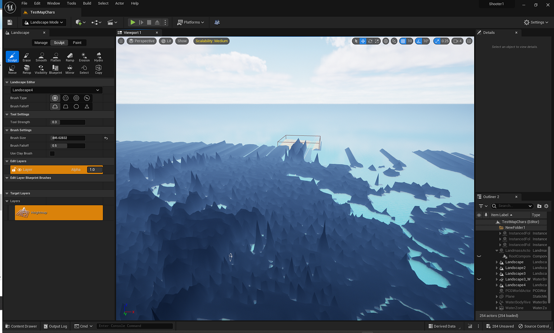Select the Erosion landscape tool
The width and height of the screenshot is (554, 333).
[84, 57]
